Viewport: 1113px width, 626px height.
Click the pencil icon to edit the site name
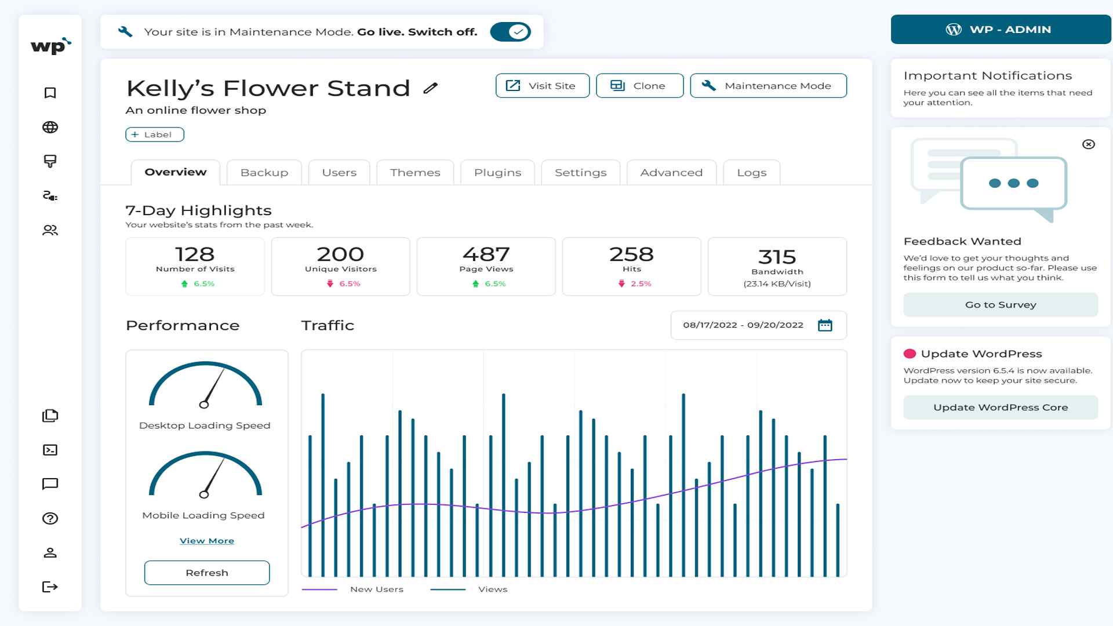430,88
